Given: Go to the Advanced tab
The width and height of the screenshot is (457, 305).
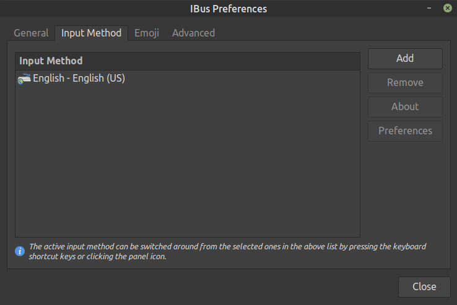Looking at the screenshot, I should click(193, 33).
